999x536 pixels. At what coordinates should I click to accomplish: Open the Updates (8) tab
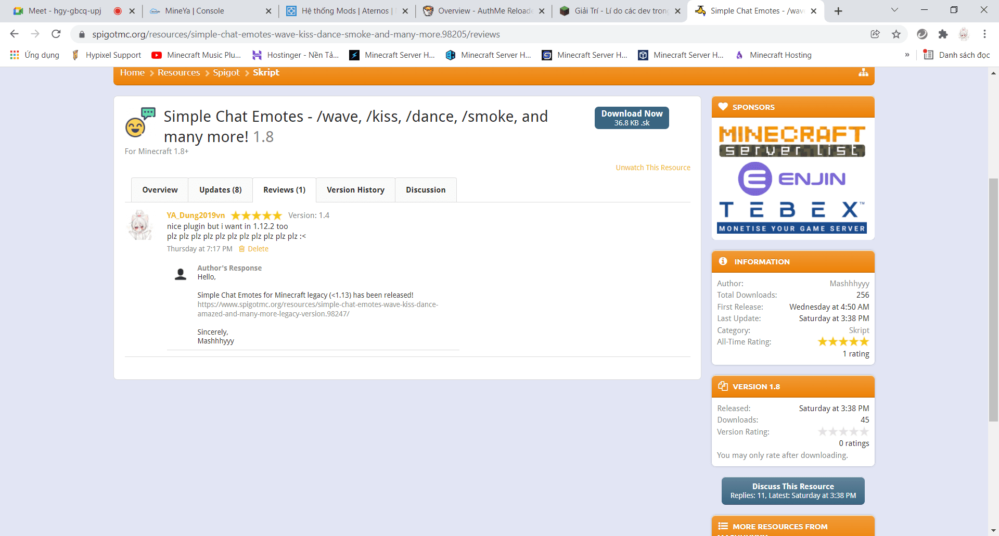220,190
